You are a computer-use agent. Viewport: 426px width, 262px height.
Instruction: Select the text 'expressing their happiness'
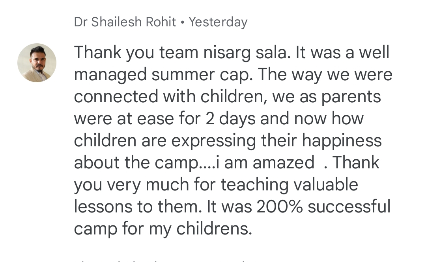pos(277,141)
